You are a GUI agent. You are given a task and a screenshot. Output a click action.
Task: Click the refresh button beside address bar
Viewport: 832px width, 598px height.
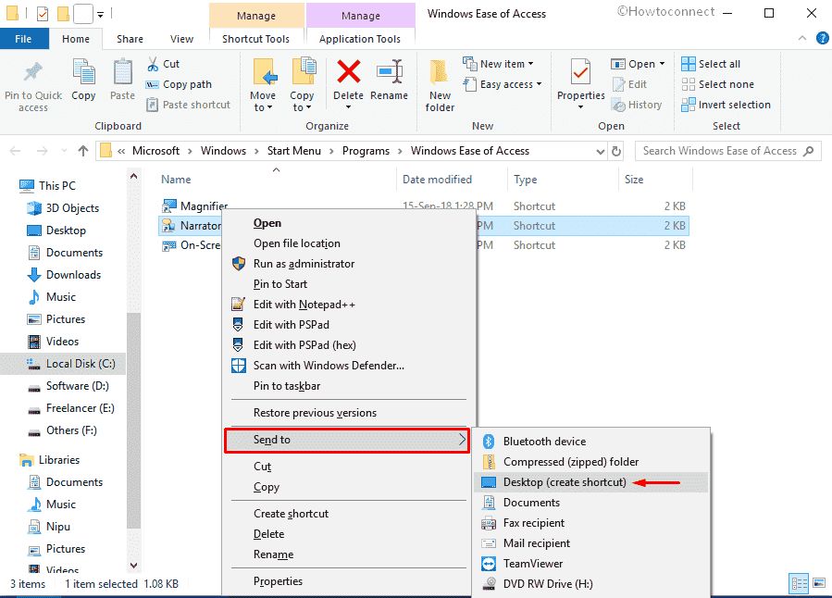[x=616, y=151]
